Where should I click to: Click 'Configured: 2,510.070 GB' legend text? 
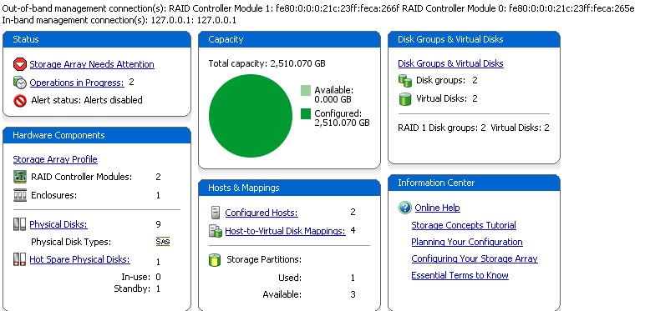pos(342,118)
